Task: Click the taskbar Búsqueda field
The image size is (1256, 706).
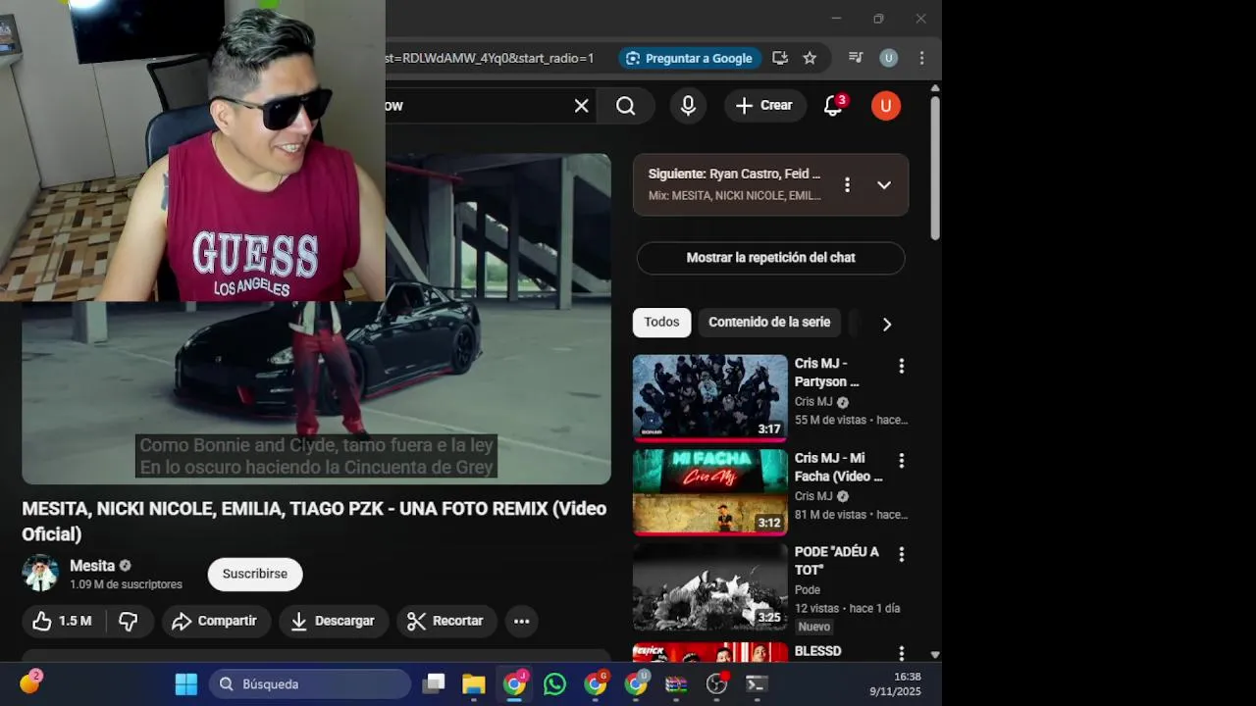Action: click(x=310, y=683)
